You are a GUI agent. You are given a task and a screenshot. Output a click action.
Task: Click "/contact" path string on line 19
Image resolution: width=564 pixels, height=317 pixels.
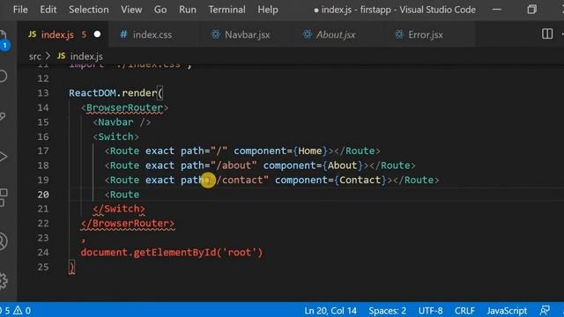(240, 180)
